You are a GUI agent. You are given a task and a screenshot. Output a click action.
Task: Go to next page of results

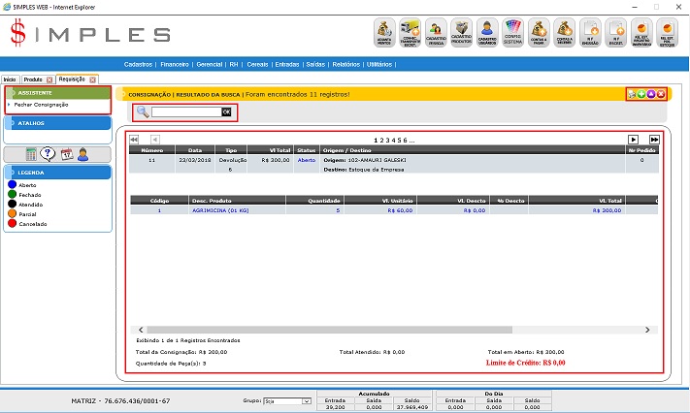point(633,140)
